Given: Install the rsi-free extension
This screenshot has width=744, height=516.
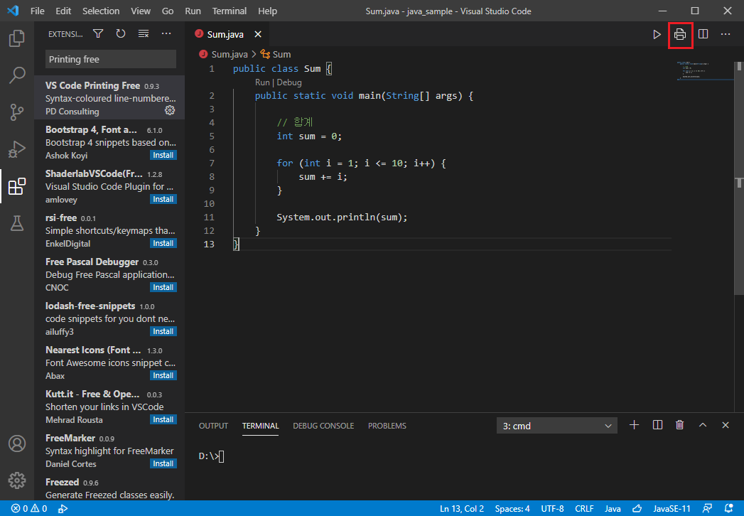Looking at the screenshot, I should 163,244.
